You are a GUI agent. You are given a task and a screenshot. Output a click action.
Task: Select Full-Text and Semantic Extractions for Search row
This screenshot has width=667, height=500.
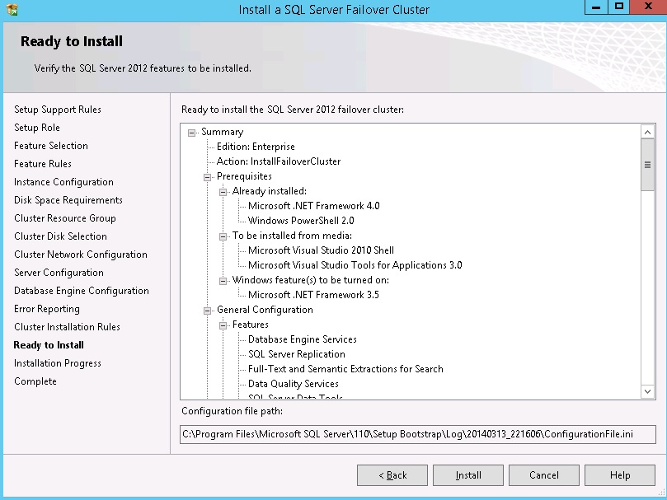345,369
